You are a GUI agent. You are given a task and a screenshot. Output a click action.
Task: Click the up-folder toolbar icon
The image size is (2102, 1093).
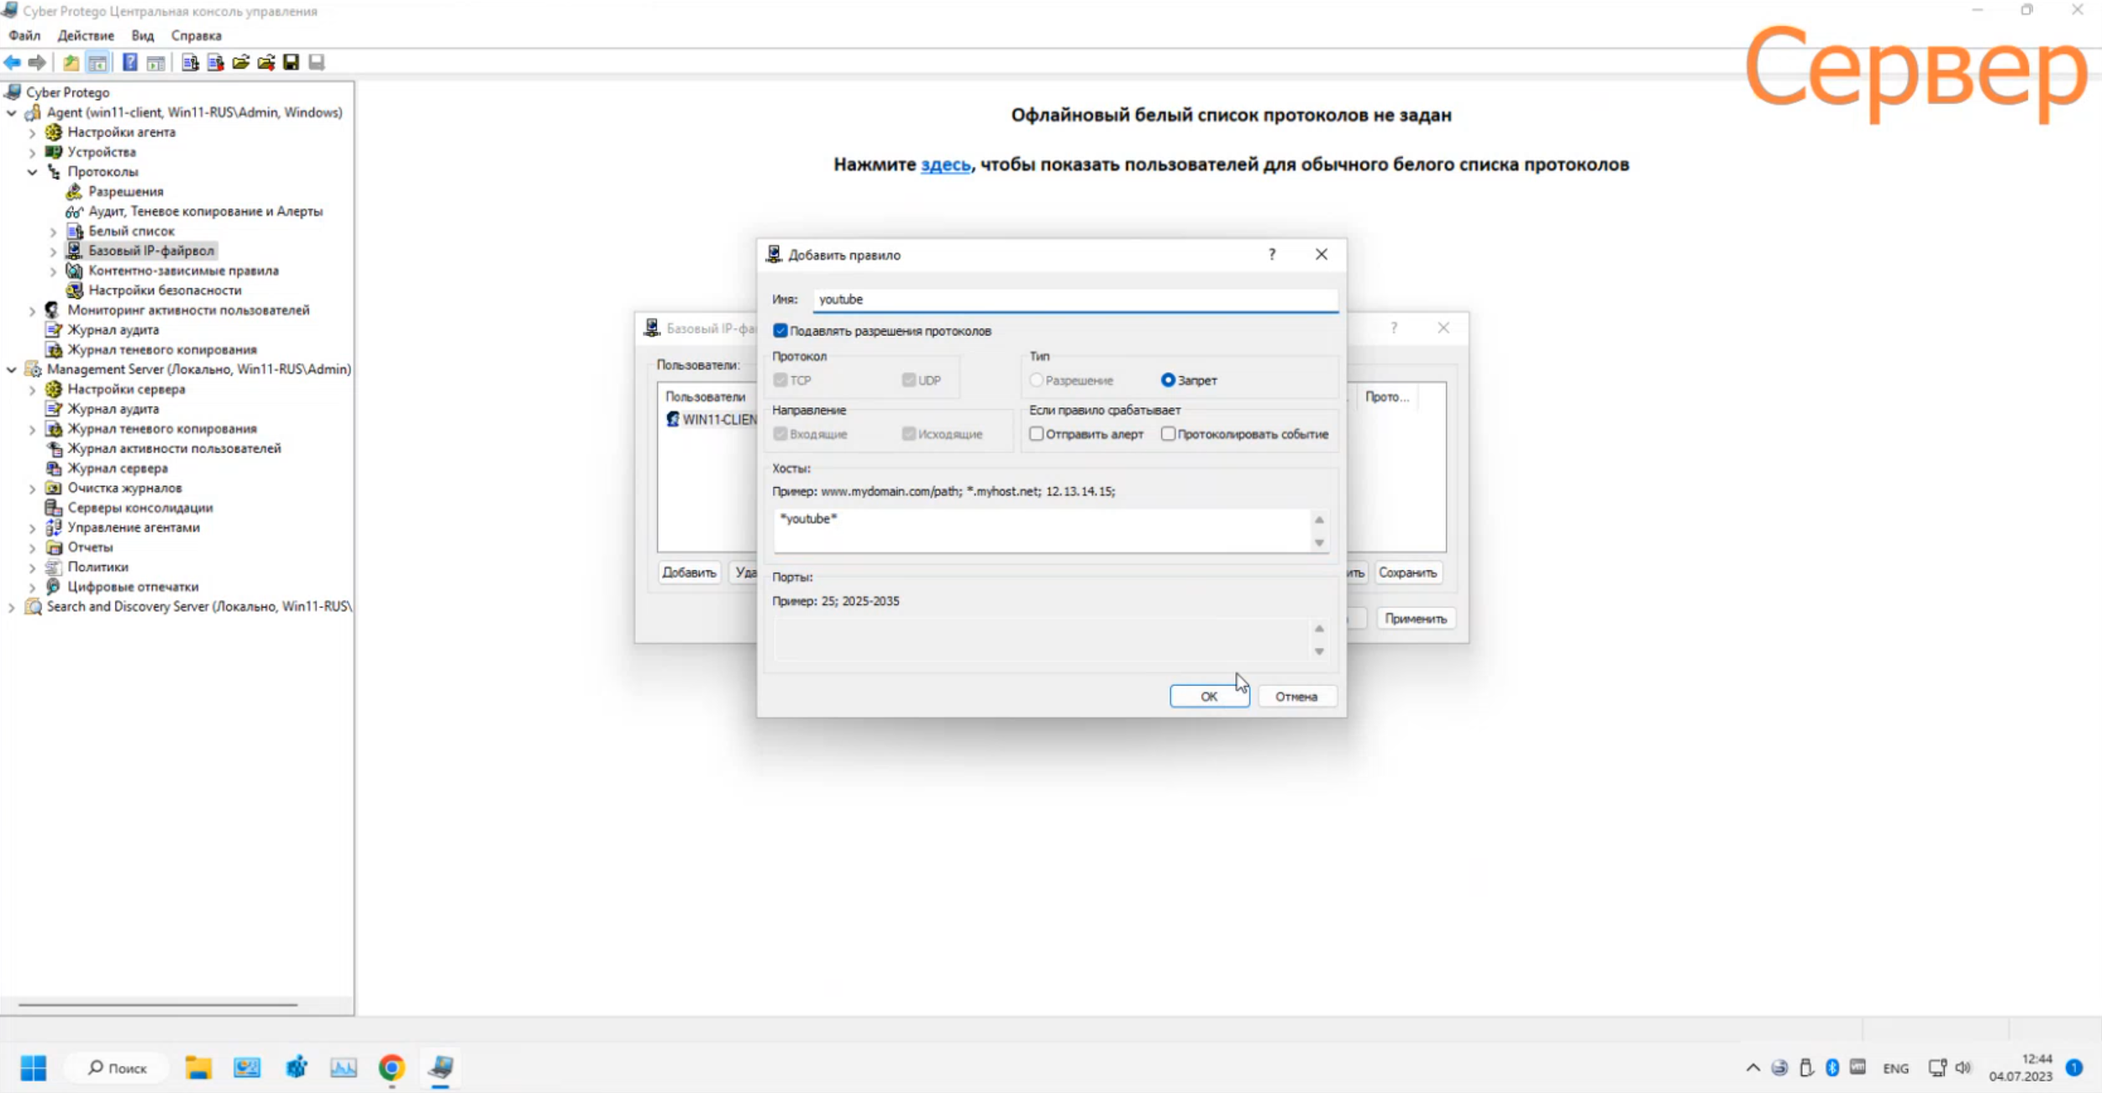click(x=71, y=62)
